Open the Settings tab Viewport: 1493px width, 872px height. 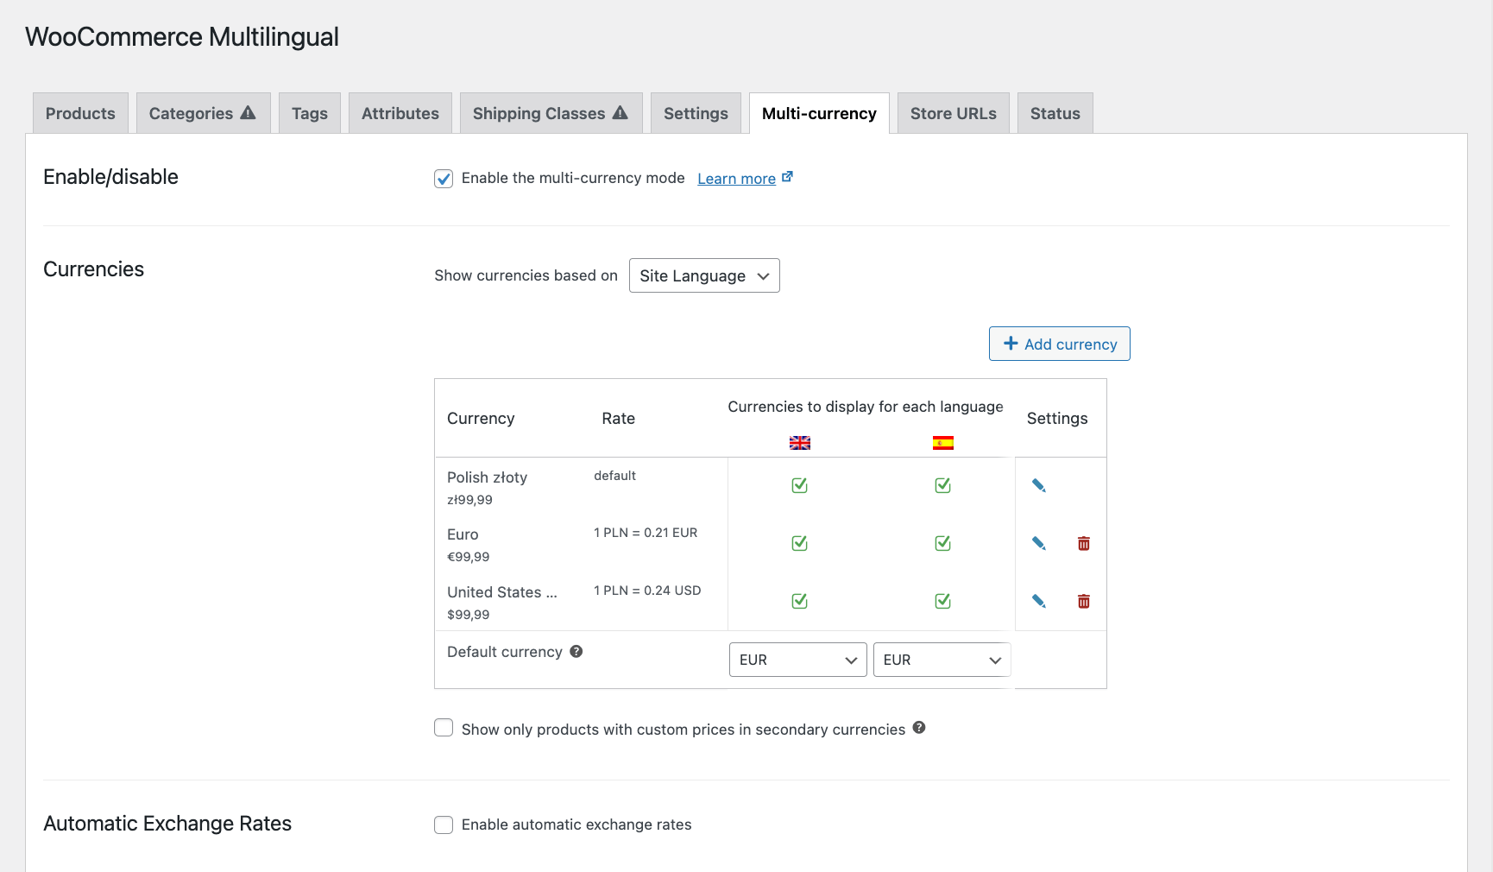(x=696, y=113)
